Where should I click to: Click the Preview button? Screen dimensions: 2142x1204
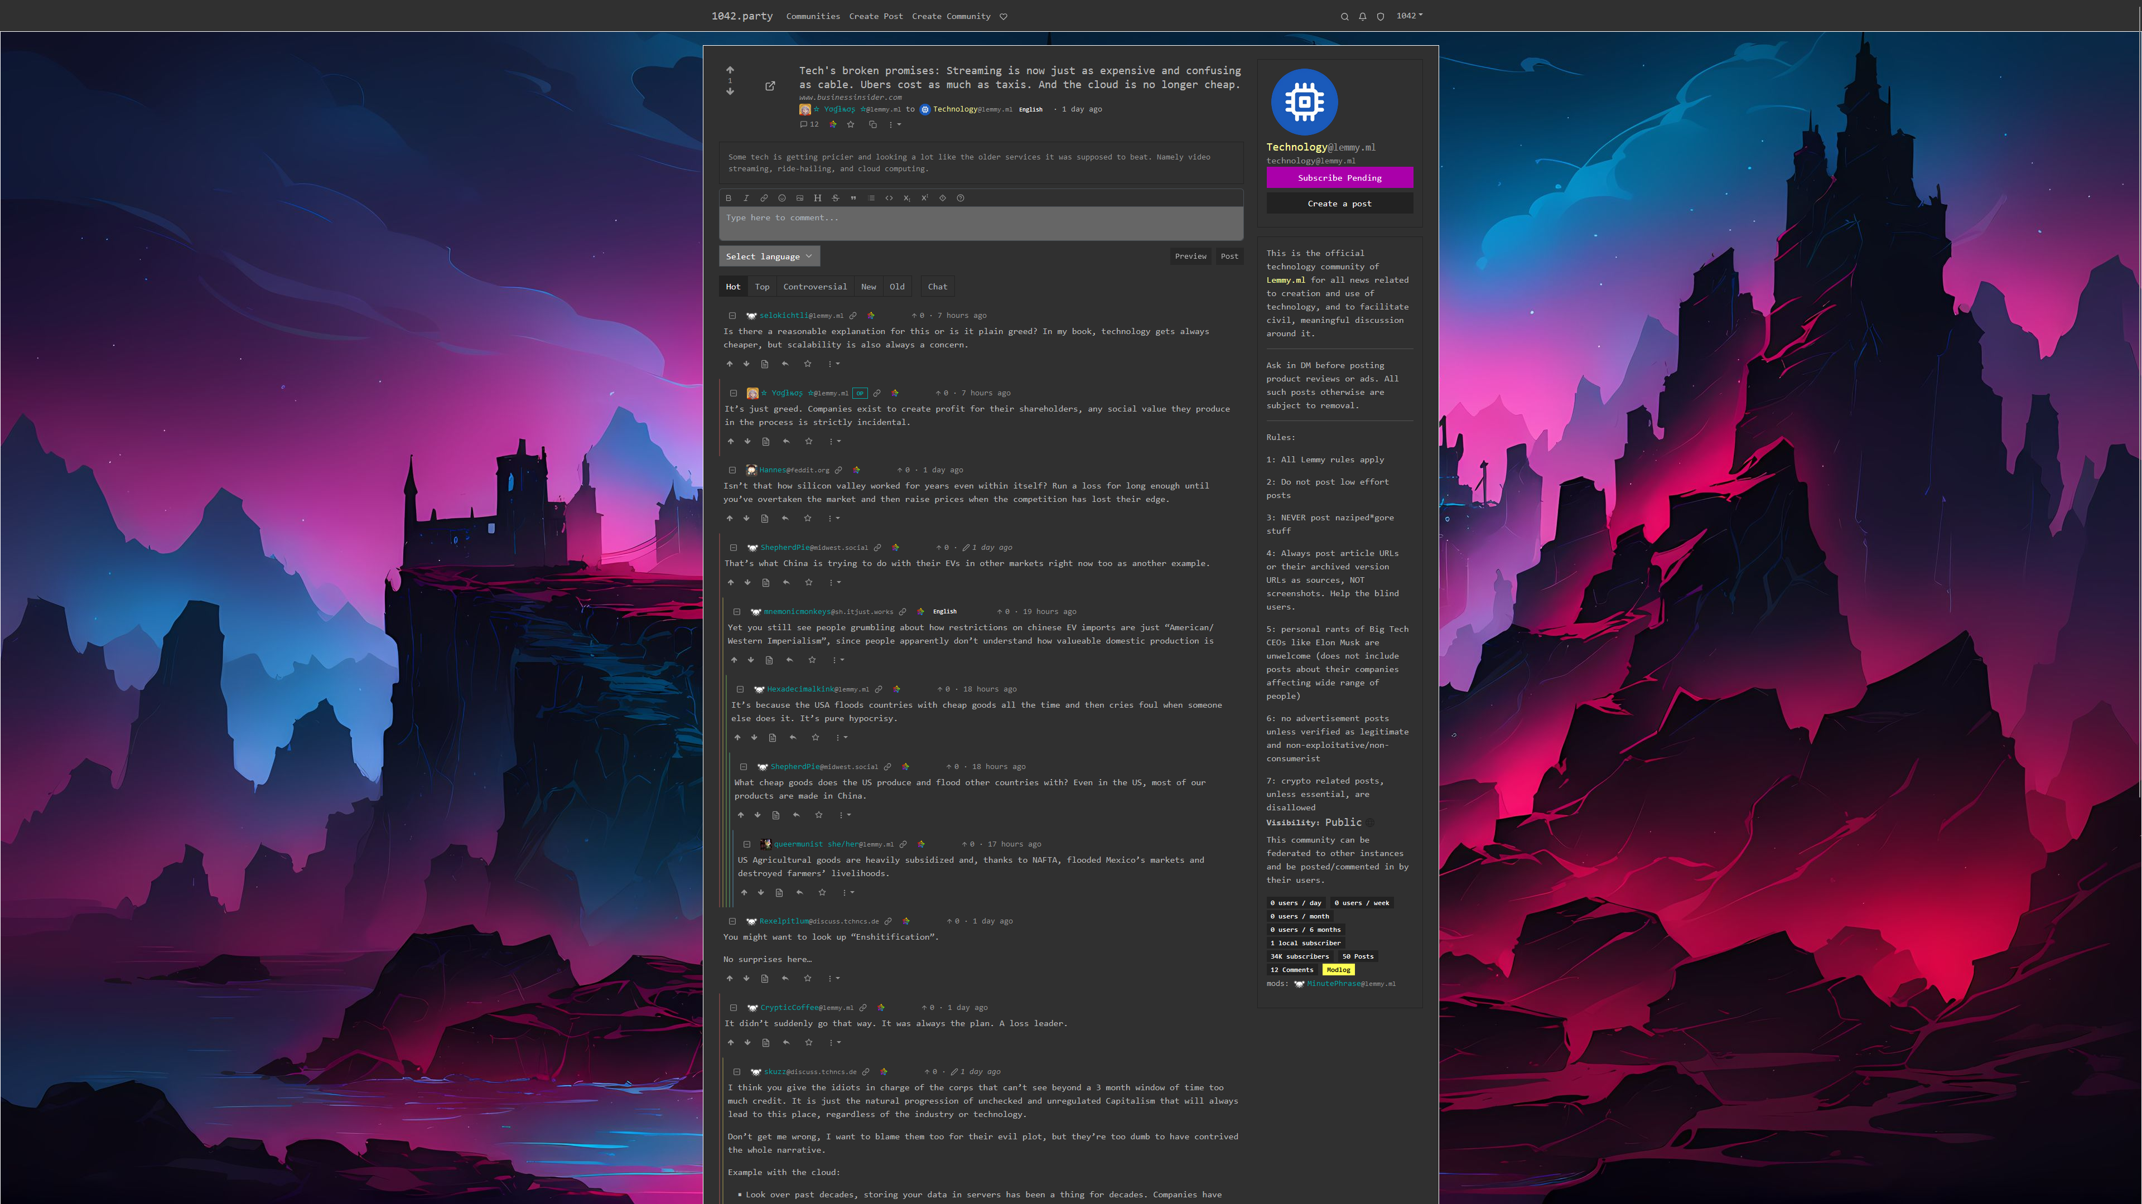(x=1190, y=256)
